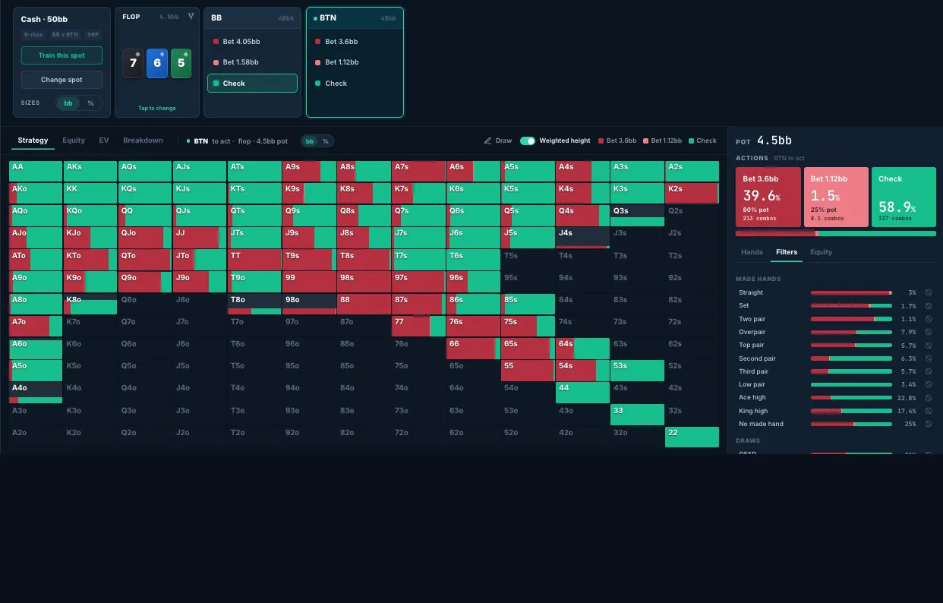Select the JJ hand cell
The width and height of the screenshot is (943, 603).
tap(200, 238)
